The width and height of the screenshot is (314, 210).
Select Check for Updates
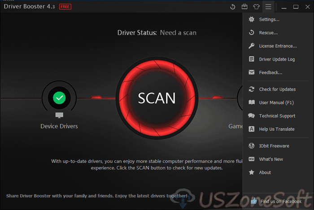click(277, 89)
